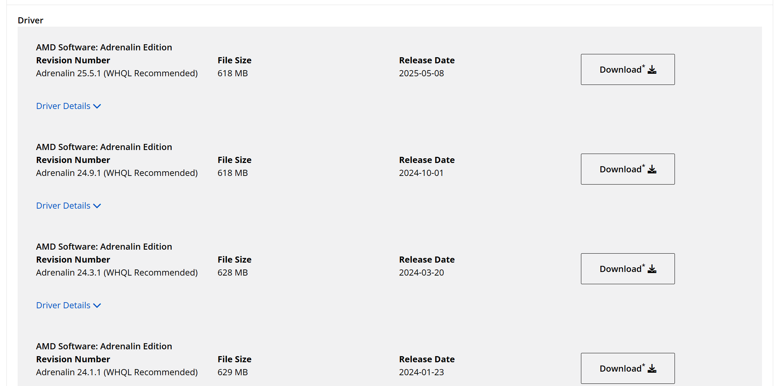Open the Driver Details link for the 2024-10-01 release
The height and width of the screenshot is (386, 780).
(x=63, y=206)
